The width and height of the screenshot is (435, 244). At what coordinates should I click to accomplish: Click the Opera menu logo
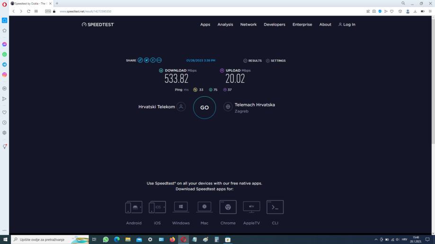[4, 4]
